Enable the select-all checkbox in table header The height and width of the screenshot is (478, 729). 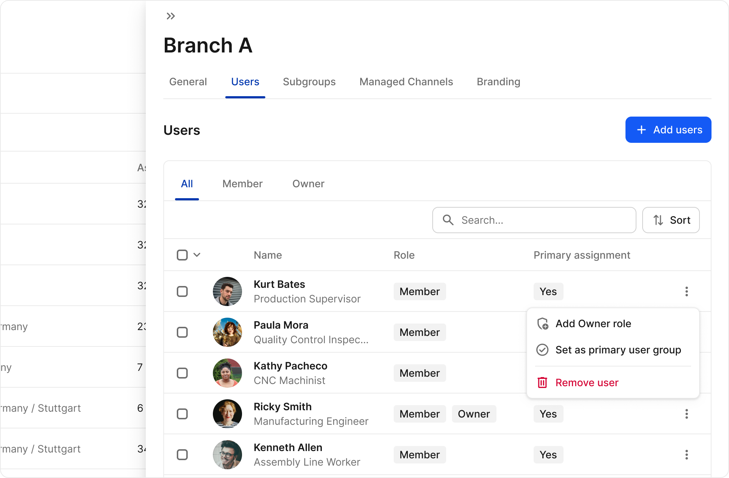coord(182,255)
